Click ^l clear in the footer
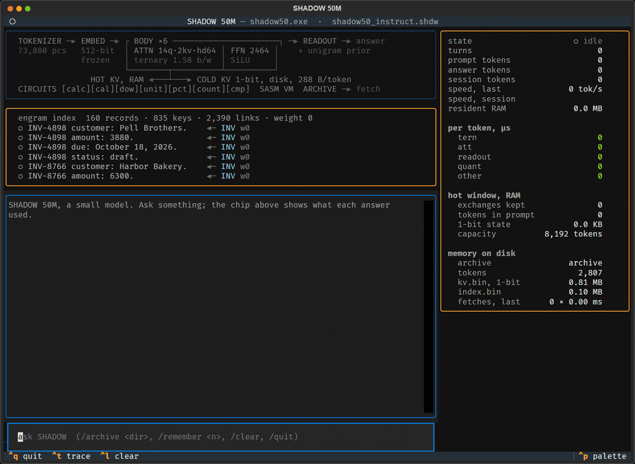The width and height of the screenshot is (635, 464). (x=119, y=456)
